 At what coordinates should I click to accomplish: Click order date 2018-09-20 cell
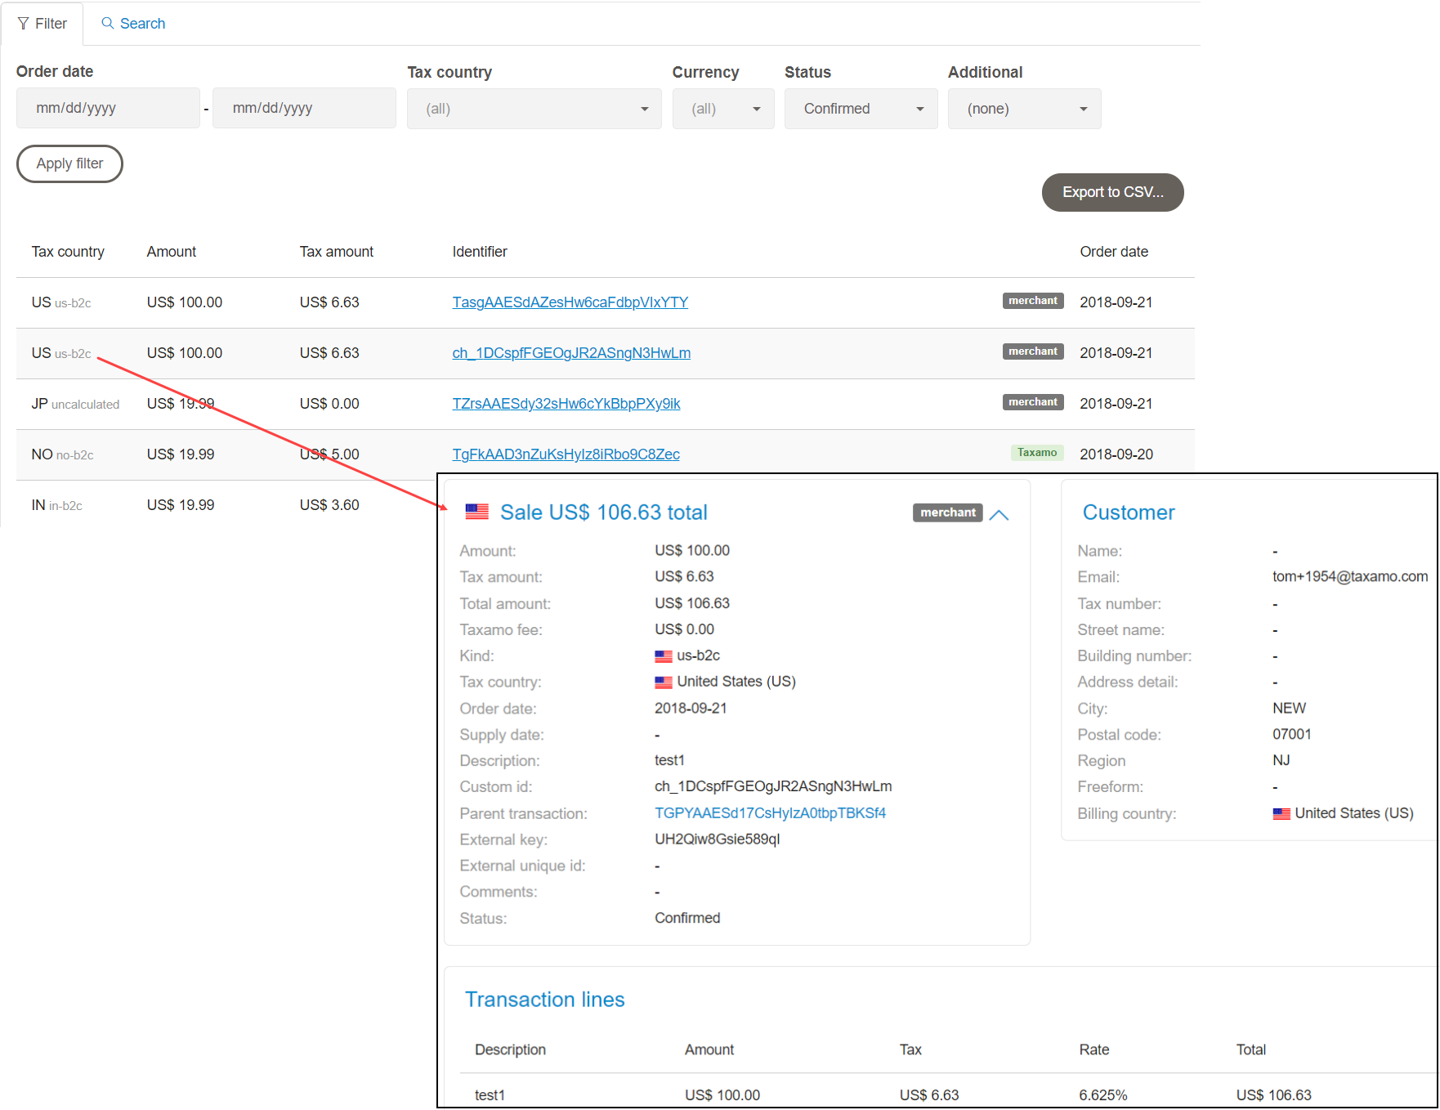[1116, 454]
